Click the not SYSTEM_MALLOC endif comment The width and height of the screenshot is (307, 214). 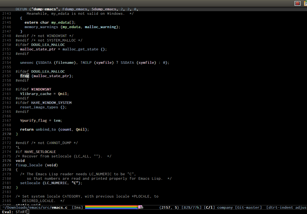pos(49,40)
